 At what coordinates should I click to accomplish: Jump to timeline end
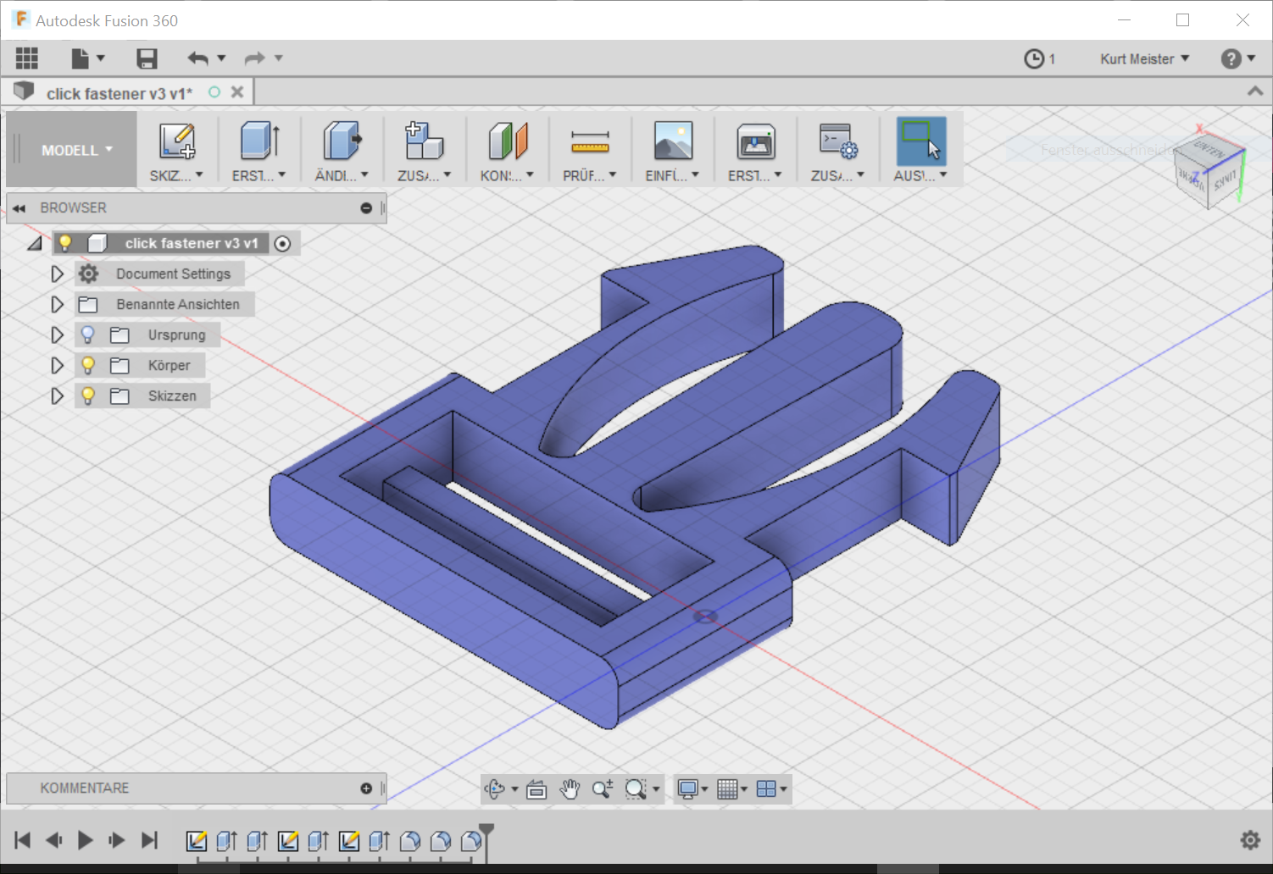click(x=149, y=840)
